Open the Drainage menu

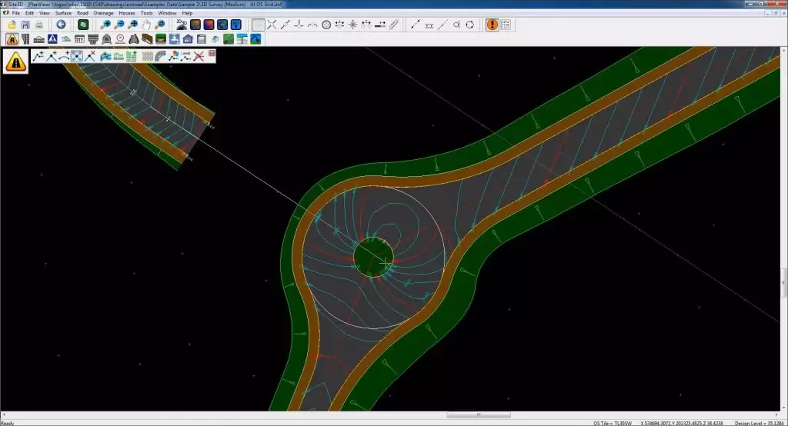point(103,13)
